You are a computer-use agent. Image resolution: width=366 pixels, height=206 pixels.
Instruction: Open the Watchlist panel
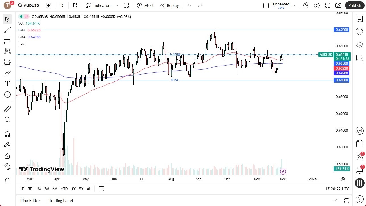(x=359, y=18)
